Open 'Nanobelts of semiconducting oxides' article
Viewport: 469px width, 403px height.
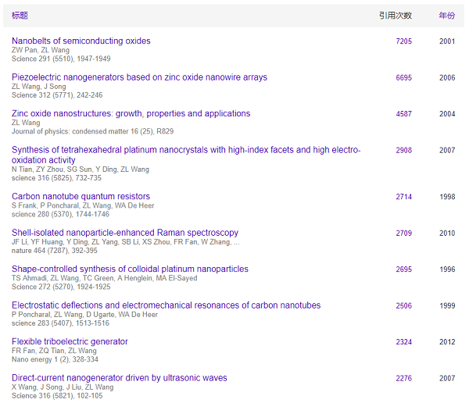click(81, 41)
